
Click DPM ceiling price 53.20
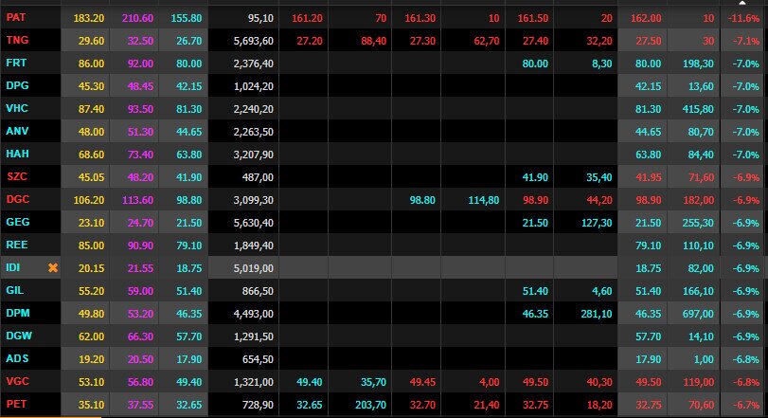140,314
